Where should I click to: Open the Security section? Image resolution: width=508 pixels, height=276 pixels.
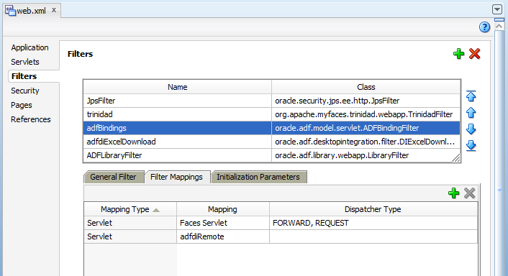(25, 91)
